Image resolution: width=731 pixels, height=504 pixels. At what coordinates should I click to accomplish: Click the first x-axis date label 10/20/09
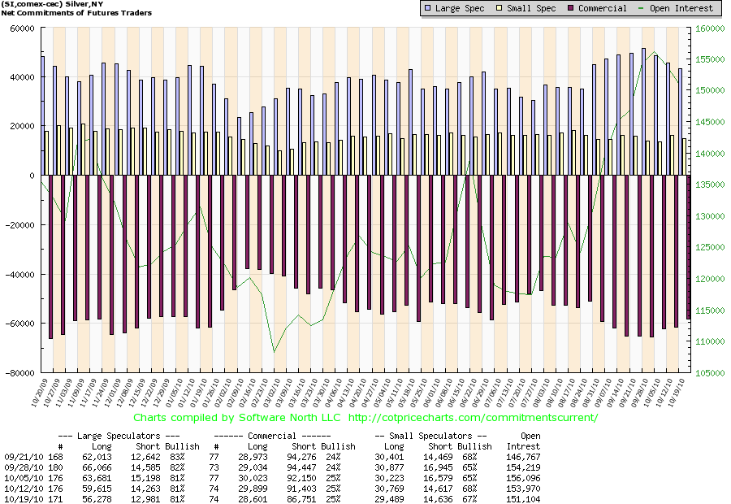click(37, 395)
